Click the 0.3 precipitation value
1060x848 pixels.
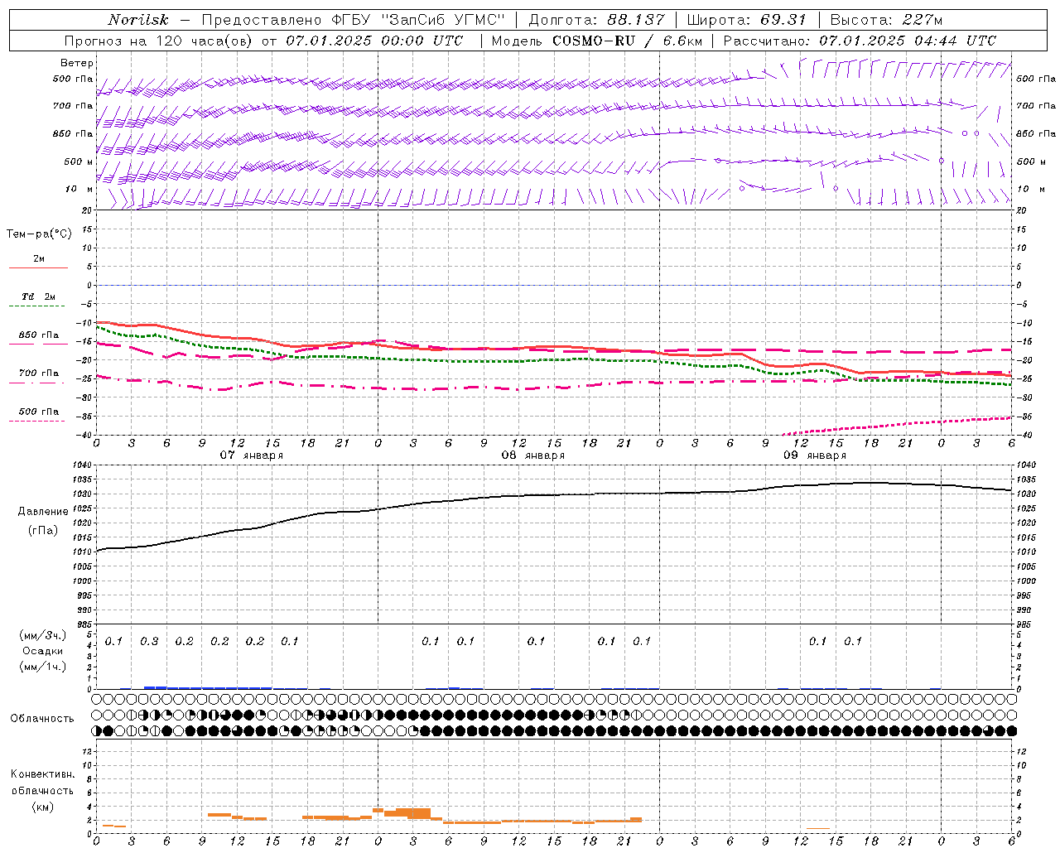[149, 642]
